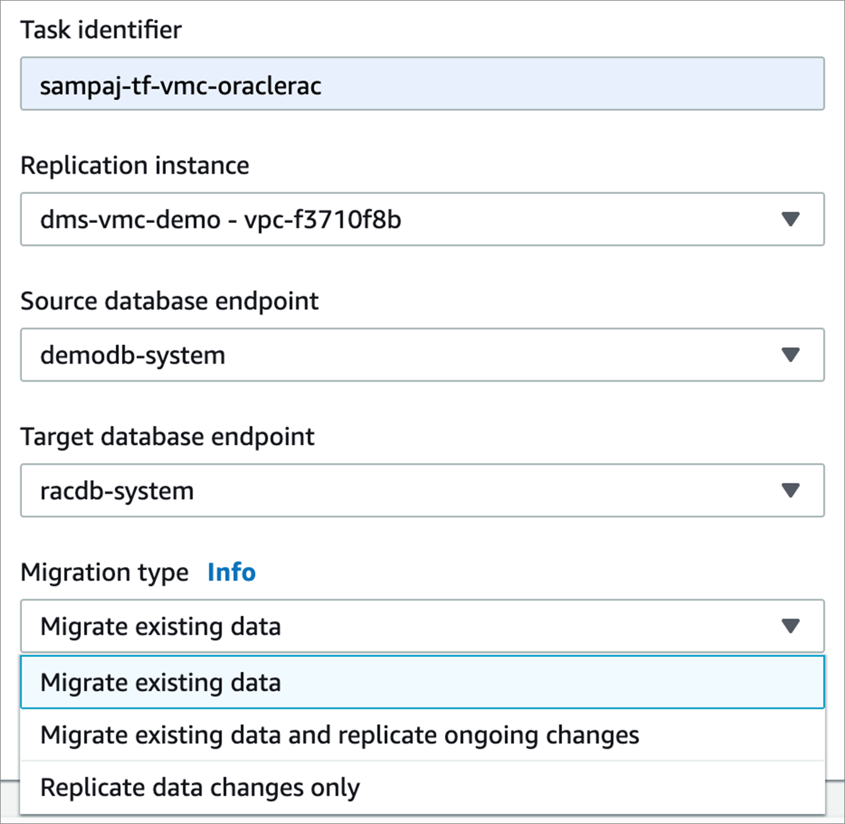Image resolution: width=845 pixels, height=824 pixels.
Task: Click the highlighted Migrate existing data entry
Action: coord(161,682)
